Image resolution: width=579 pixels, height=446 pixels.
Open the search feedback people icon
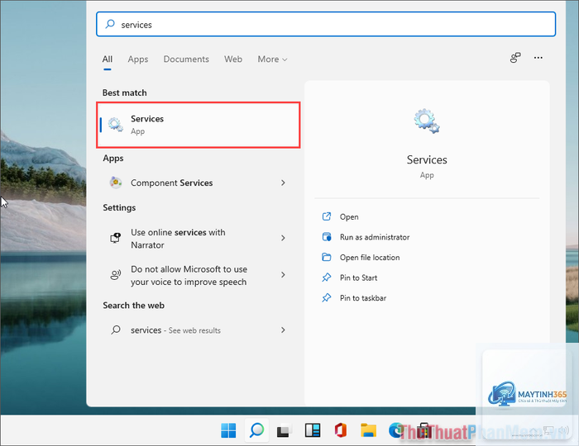(515, 58)
